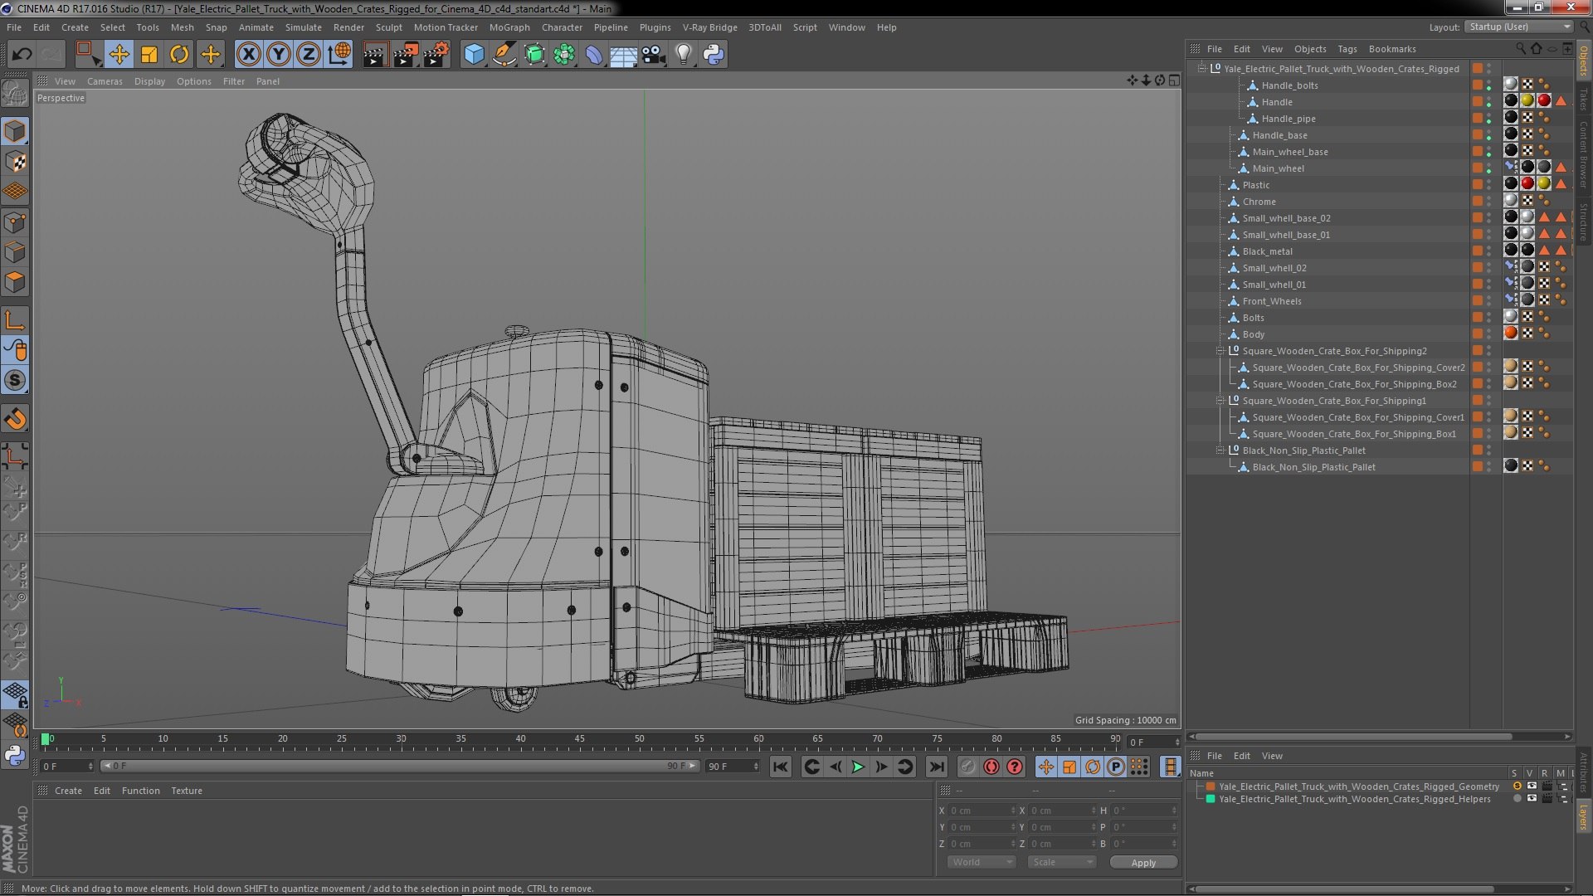Collapse Square_Wooden_Crate_Box_For_Shipping2 group

pos(1220,351)
